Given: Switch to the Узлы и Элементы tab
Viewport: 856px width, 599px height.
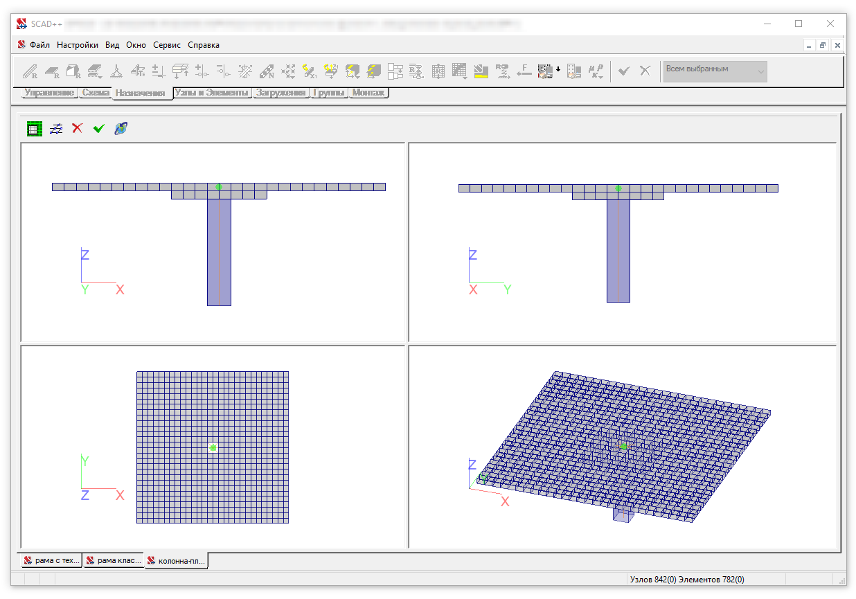Looking at the screenshot, I should pyautogui.click(x=211, y=93).
